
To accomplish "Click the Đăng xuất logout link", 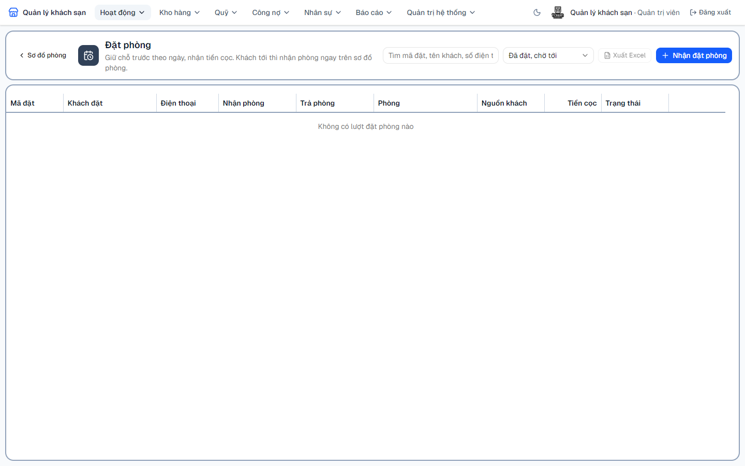I will click(710, 12).
